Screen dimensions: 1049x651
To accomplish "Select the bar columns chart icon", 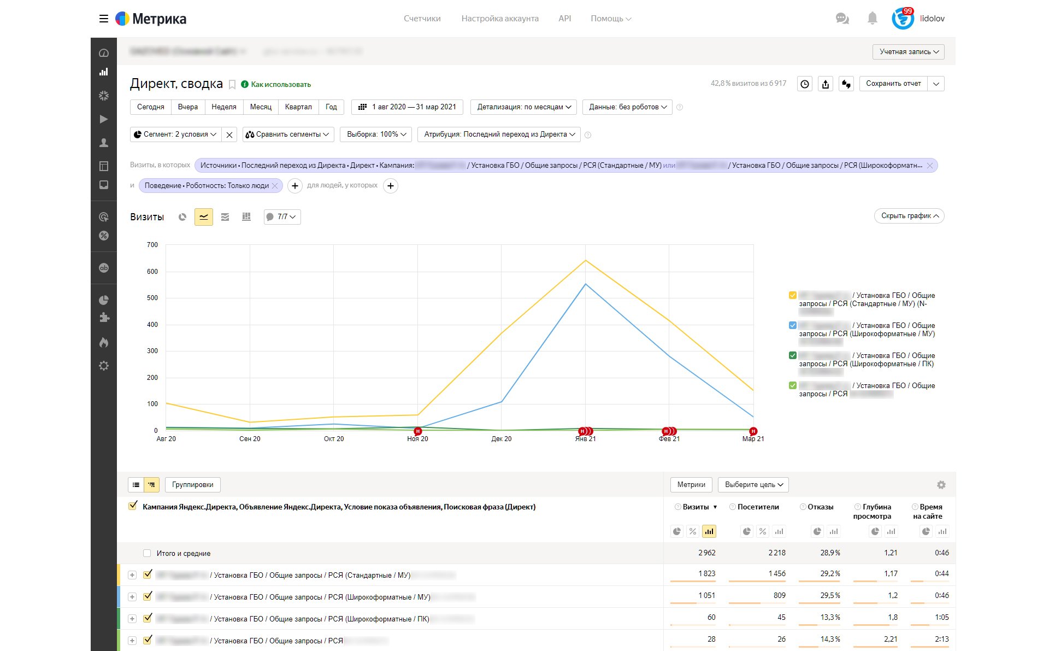I will pos(246,217).
